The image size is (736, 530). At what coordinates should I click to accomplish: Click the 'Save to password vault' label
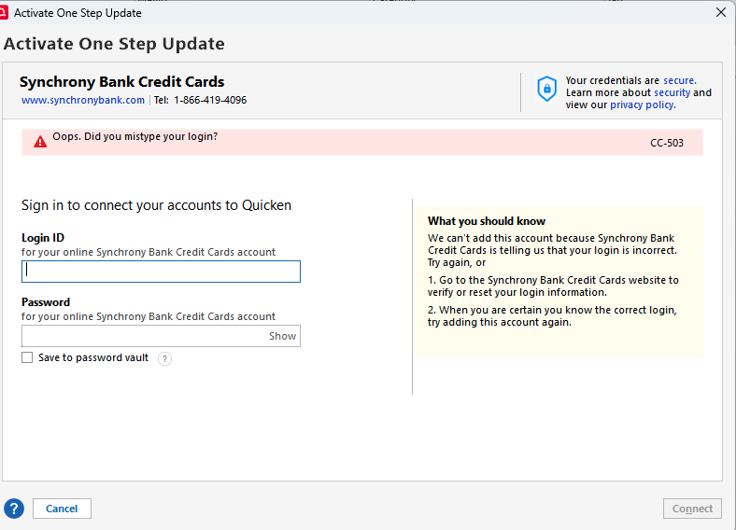(x=93, y=357)
